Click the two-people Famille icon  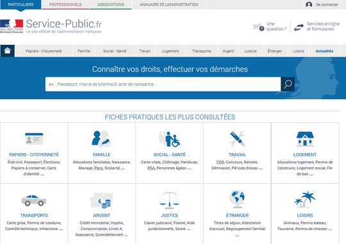(101, 139)
